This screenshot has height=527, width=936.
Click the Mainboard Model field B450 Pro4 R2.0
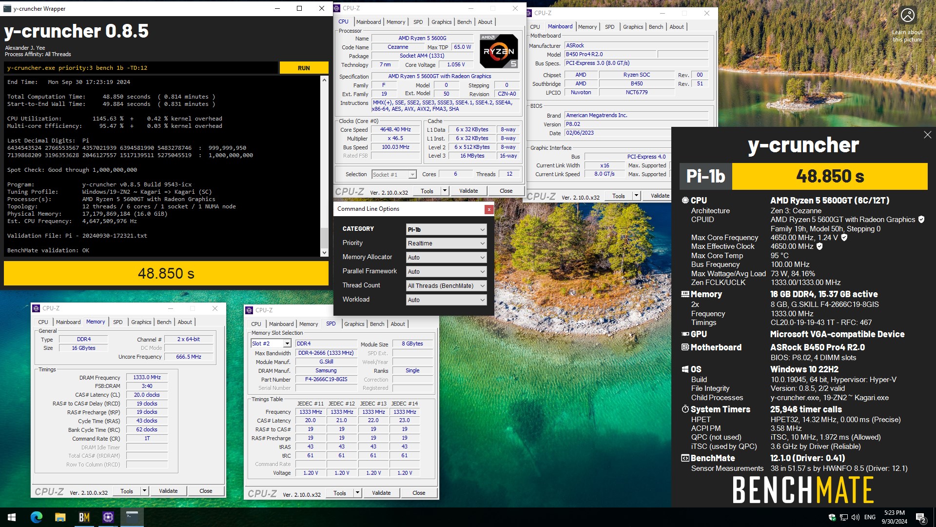[610, 54]
